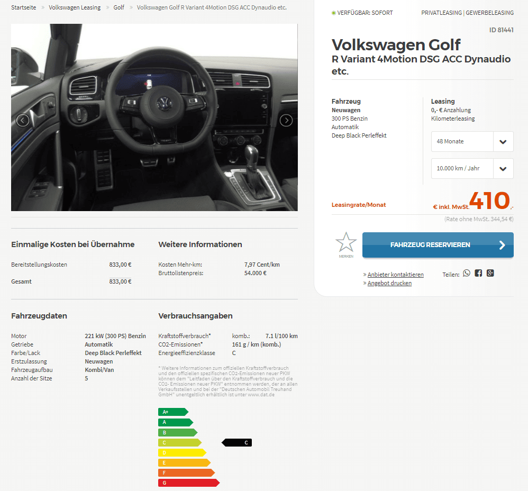Share offer via Google Plus icon

(x=490, y=273)
